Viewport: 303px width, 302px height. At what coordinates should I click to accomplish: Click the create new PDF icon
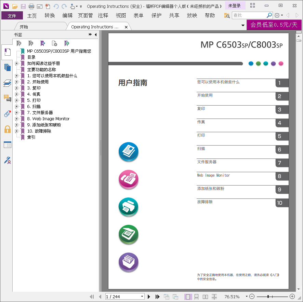pos(48,6)
